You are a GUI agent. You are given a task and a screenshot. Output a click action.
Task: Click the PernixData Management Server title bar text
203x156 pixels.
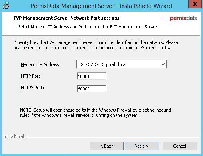[x=101, y=6]
